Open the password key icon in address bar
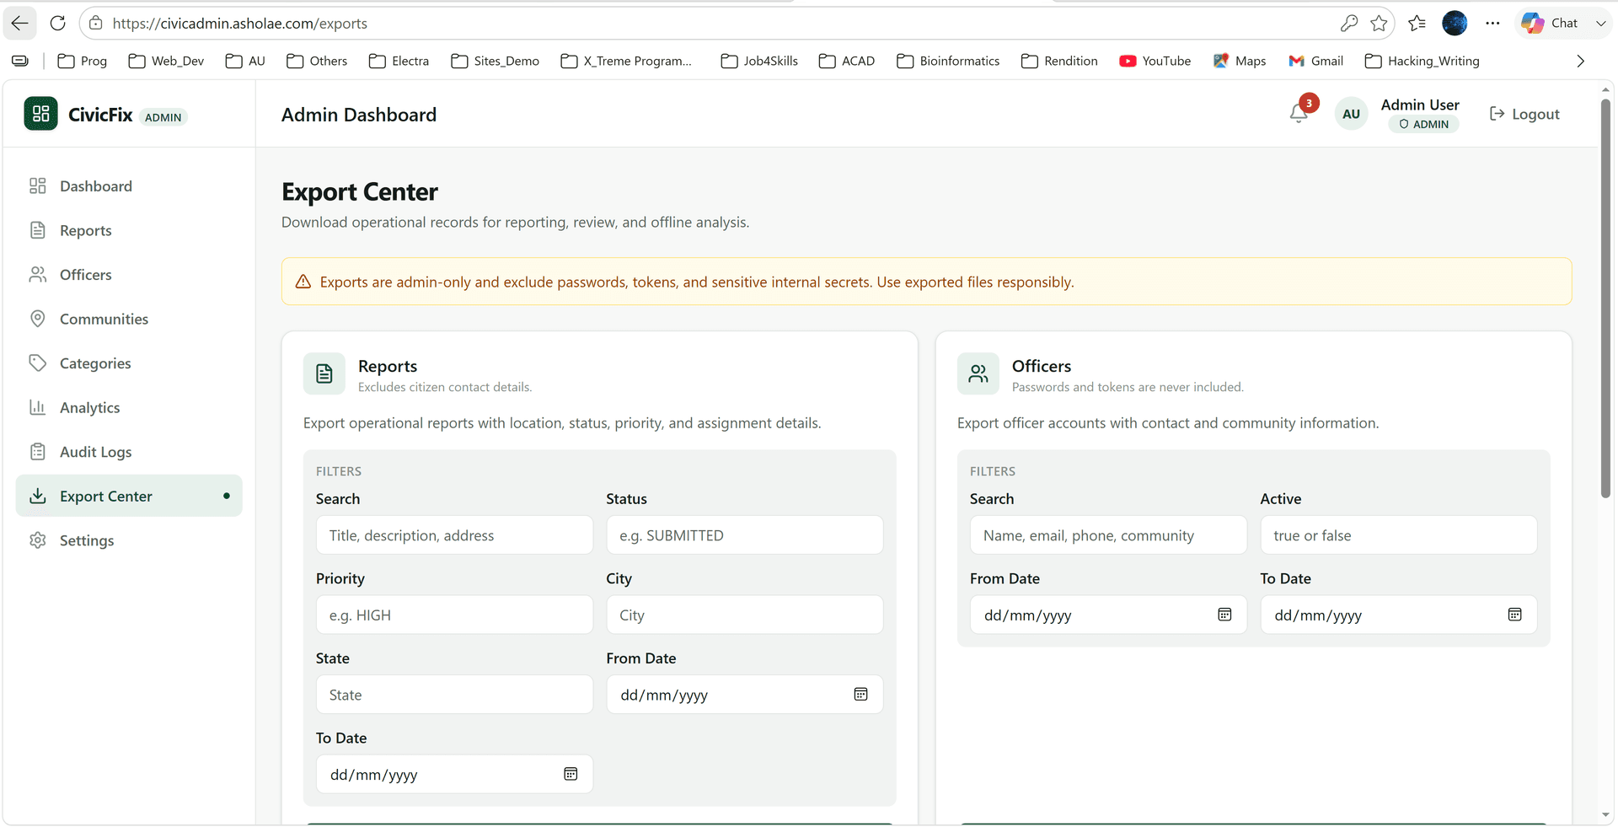 click(x=1348, y=24)
